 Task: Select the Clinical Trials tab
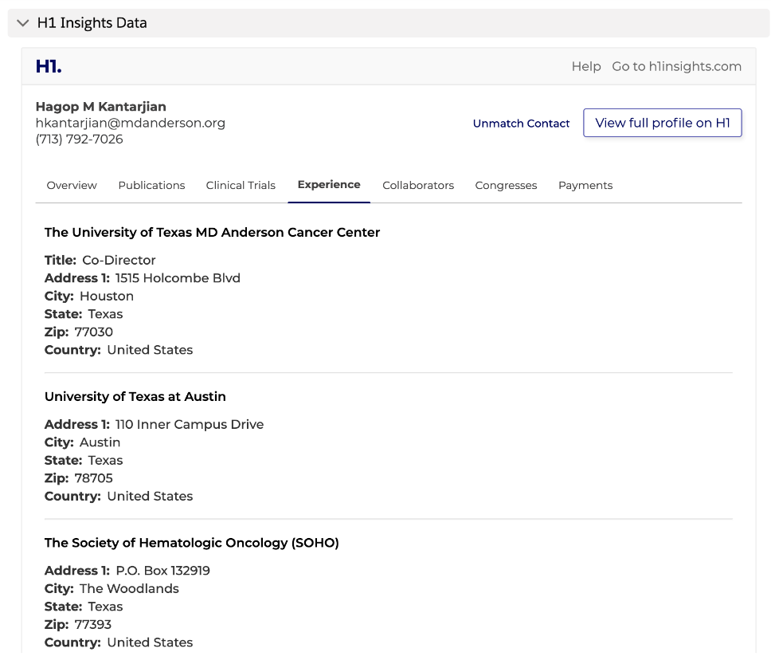click(241, 186)
